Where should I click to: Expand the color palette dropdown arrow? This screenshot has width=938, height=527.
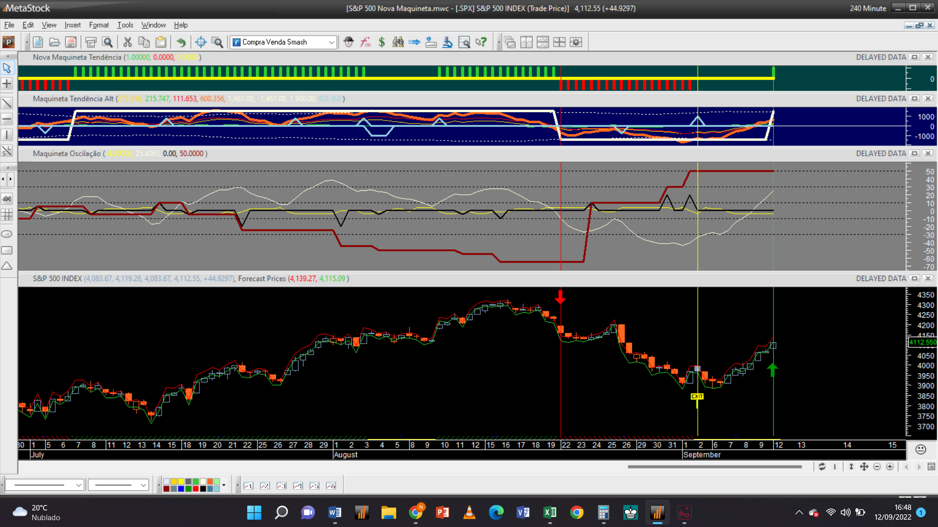tap(224, 485)
